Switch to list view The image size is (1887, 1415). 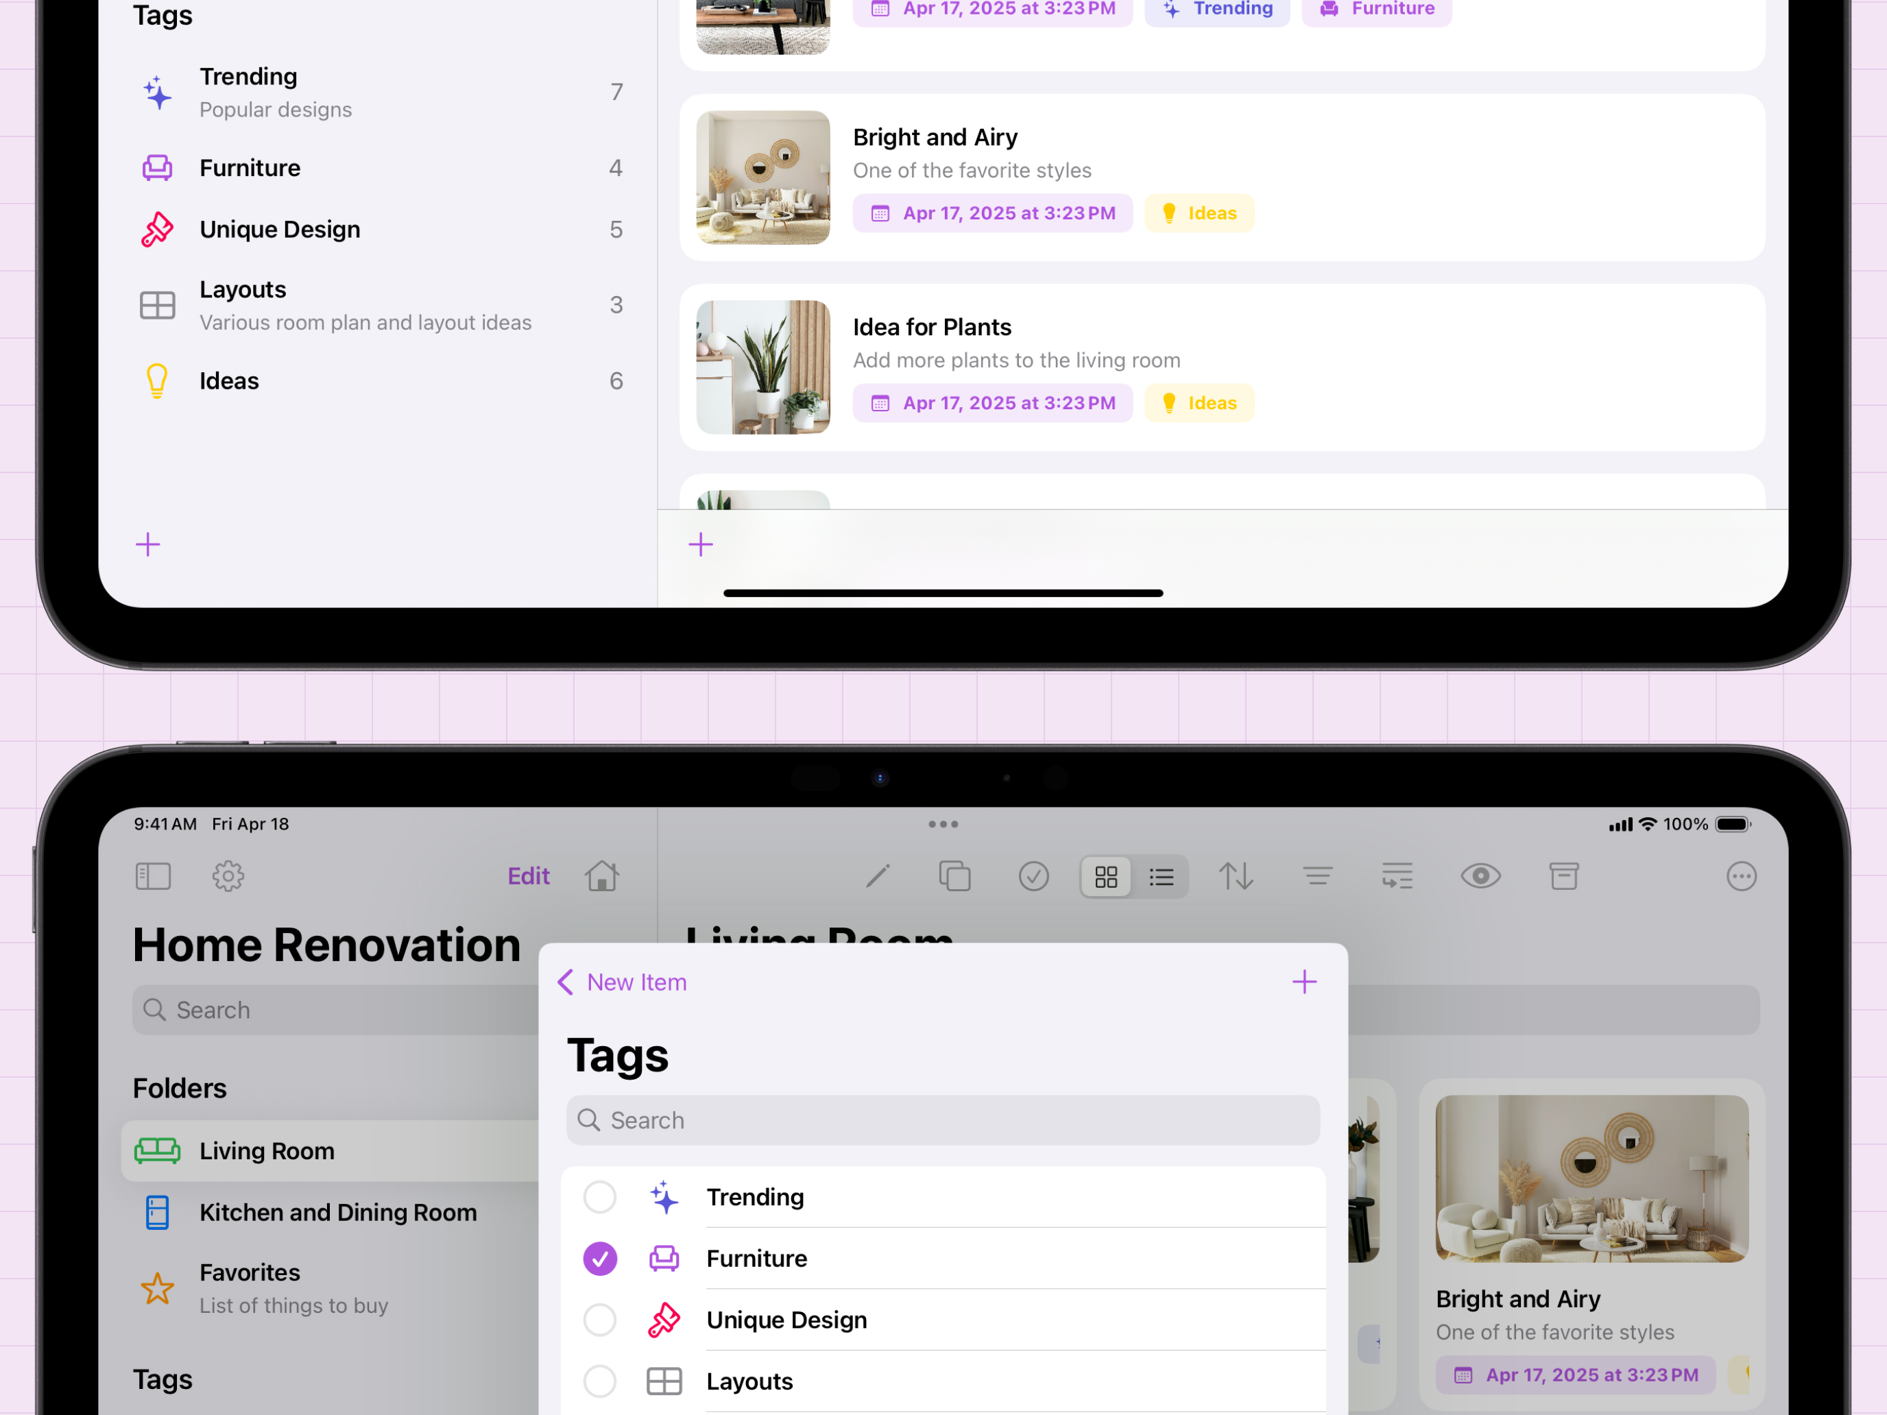click(x=1161, y=877)
